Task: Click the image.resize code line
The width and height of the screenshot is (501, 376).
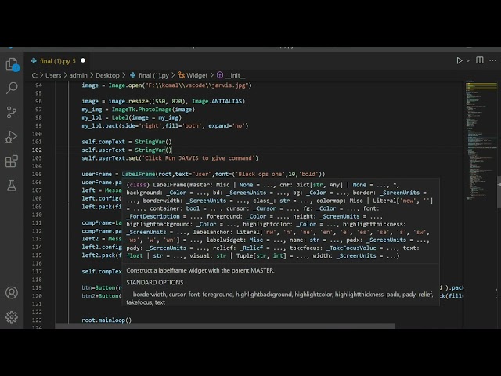Action: [164, 101]
